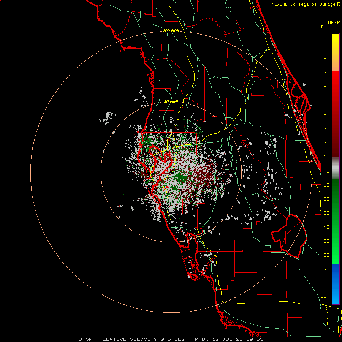Click the -10 knot scale label
Viewport: 342px width, 342px height.
[x=325, y=185]
